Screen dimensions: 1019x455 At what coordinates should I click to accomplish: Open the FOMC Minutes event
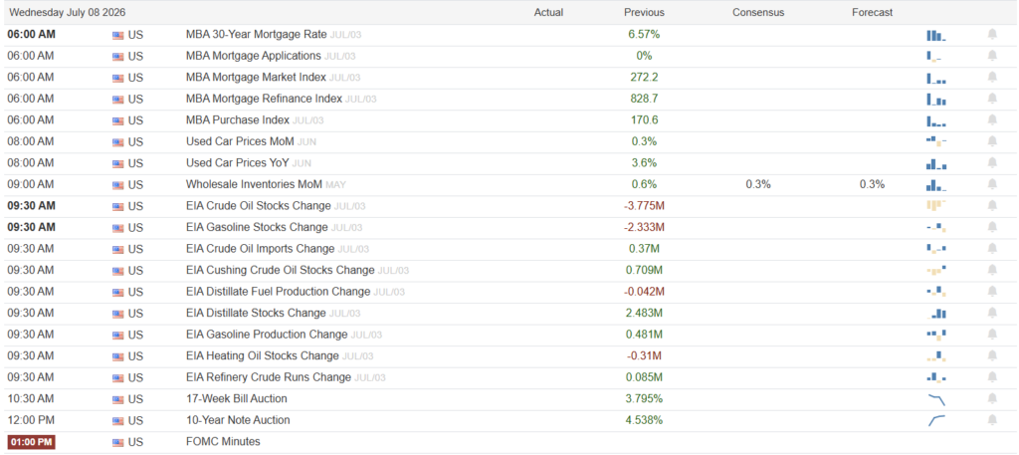pos(223,442)
